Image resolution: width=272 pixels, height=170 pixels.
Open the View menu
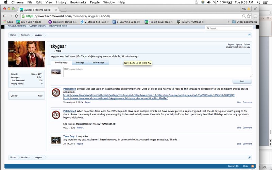pyautogui.click(x=49, y=2)
